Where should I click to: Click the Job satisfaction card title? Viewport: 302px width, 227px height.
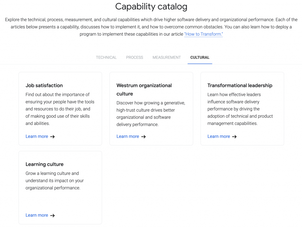click(x=44, y=85)
